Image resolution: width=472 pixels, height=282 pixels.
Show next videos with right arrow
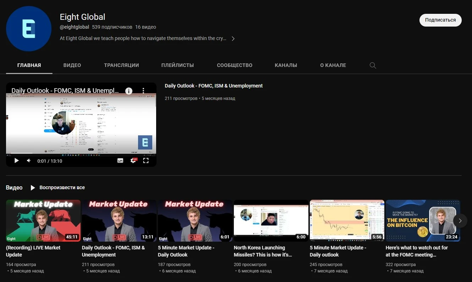460,221
